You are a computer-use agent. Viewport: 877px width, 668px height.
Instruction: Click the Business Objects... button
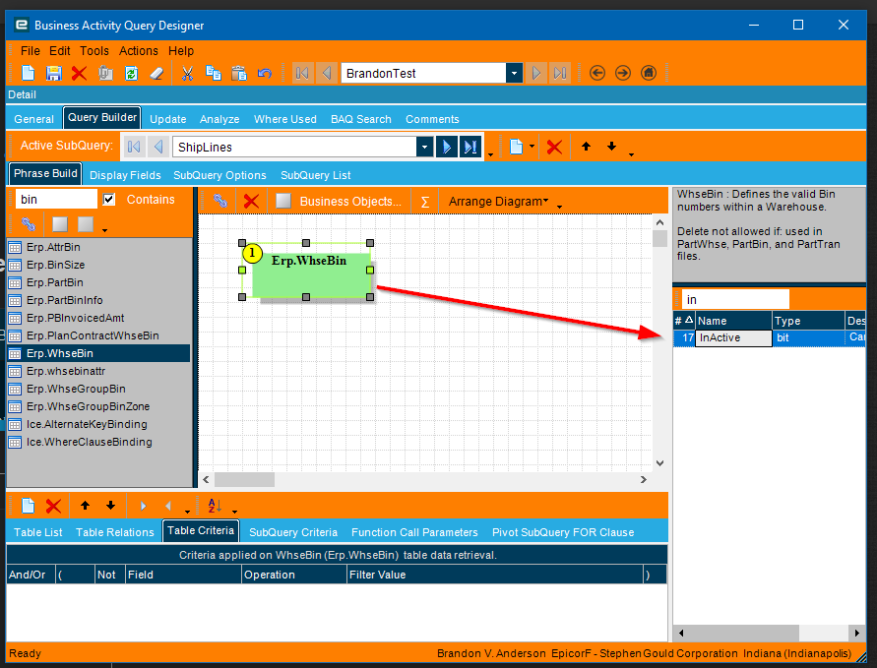(x=350, y=202)
